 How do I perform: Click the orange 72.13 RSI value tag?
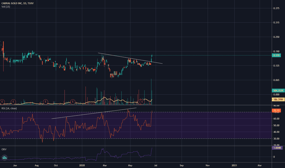click(276, 111)
